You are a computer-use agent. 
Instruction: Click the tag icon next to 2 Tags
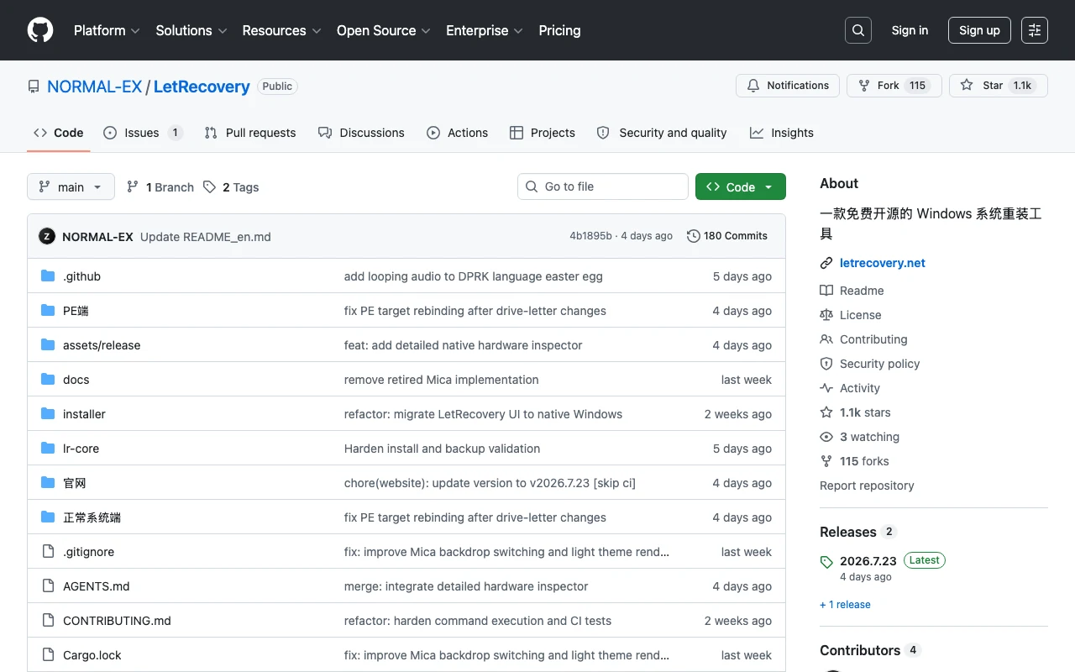tap(209, 186)
